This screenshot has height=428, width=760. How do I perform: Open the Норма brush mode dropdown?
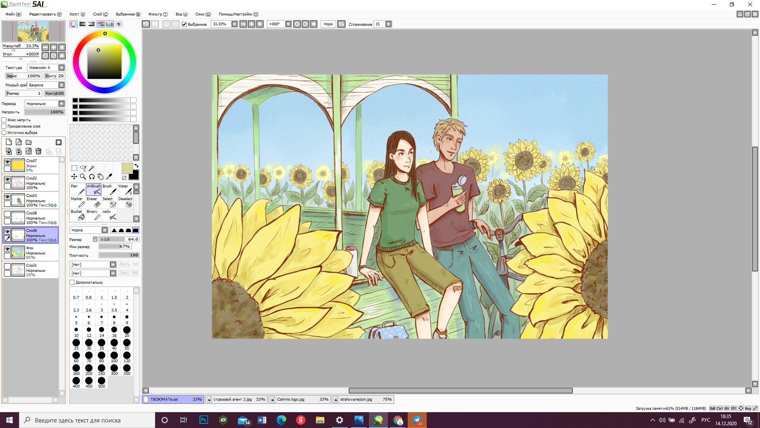tap(104, 230)
